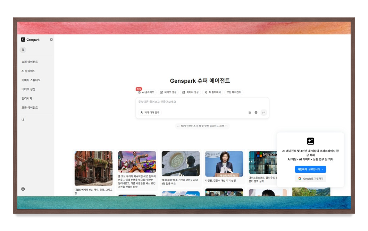Open AI 슬라이드 in the sidebar
368x231 pixels.
pos(28,71)
